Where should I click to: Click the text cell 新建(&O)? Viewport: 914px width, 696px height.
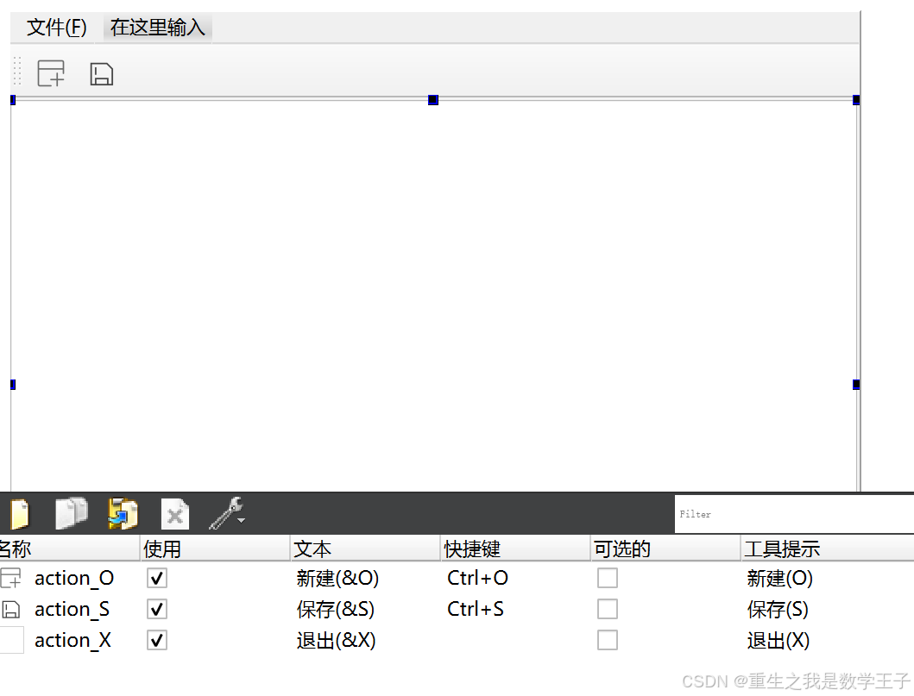[337, 579]
